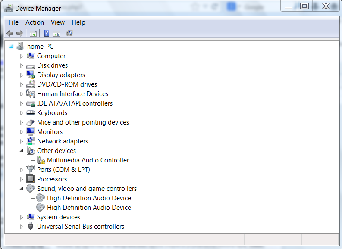342x249 pixels.
Task: Click the Disk drives category icon
Action: pos(31,66)
